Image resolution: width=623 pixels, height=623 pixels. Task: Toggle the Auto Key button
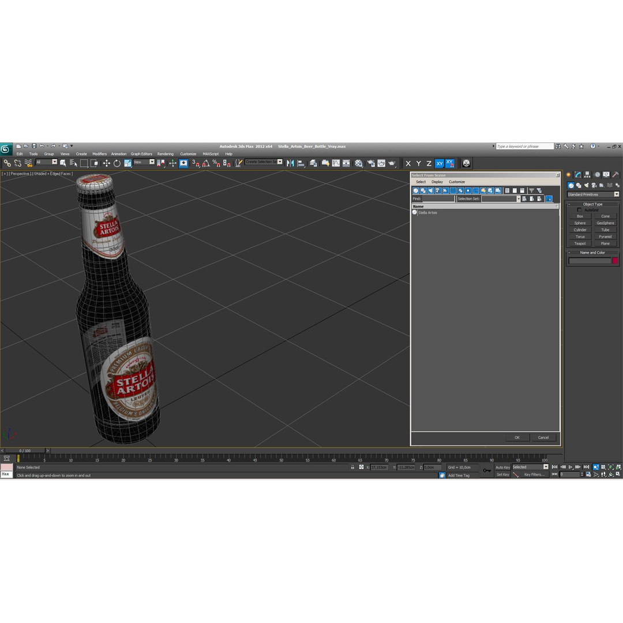click(502, 467)
